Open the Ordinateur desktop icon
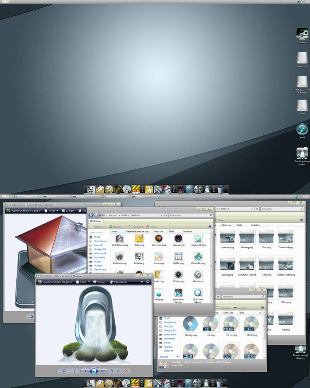310x388 pixels. [302, 34]
